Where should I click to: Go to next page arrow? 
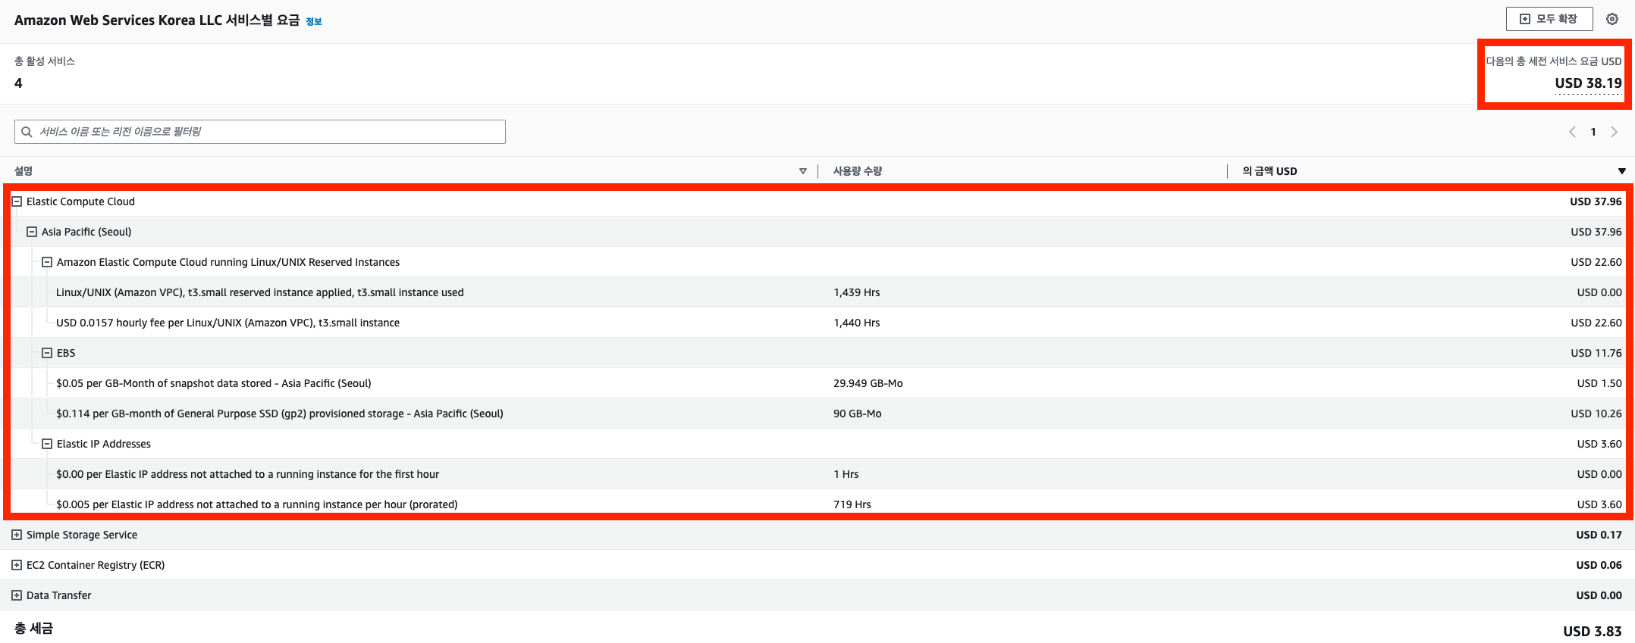pyautogui.click(x=1615, y=132)
